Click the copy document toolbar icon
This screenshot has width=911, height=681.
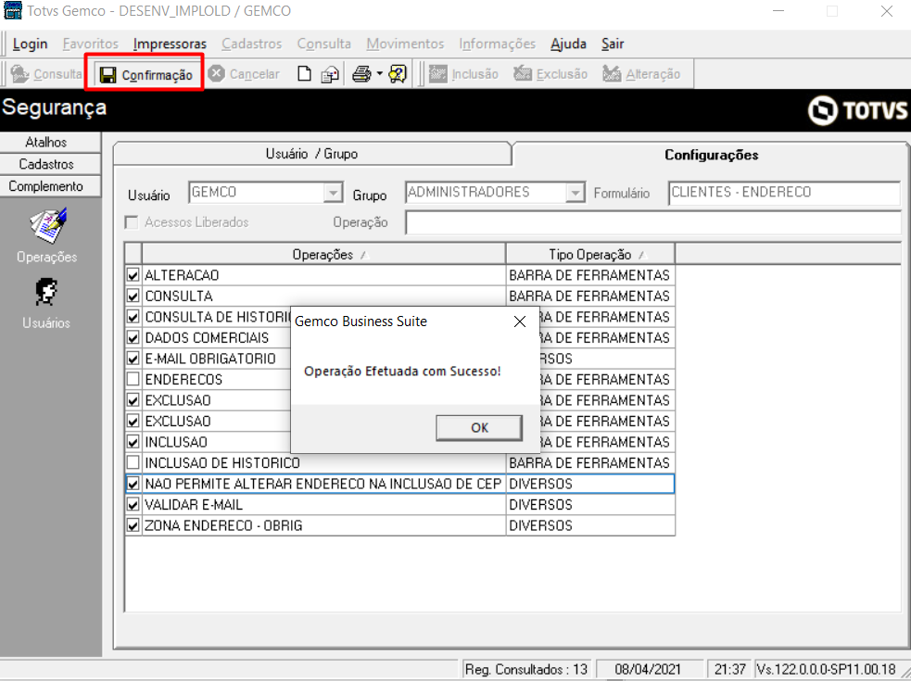[x=330, y=74]
